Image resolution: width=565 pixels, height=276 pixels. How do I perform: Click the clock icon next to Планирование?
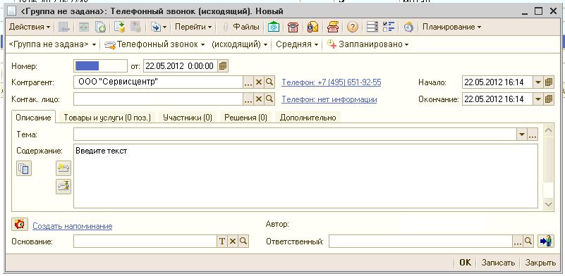(x=408, y=27)
